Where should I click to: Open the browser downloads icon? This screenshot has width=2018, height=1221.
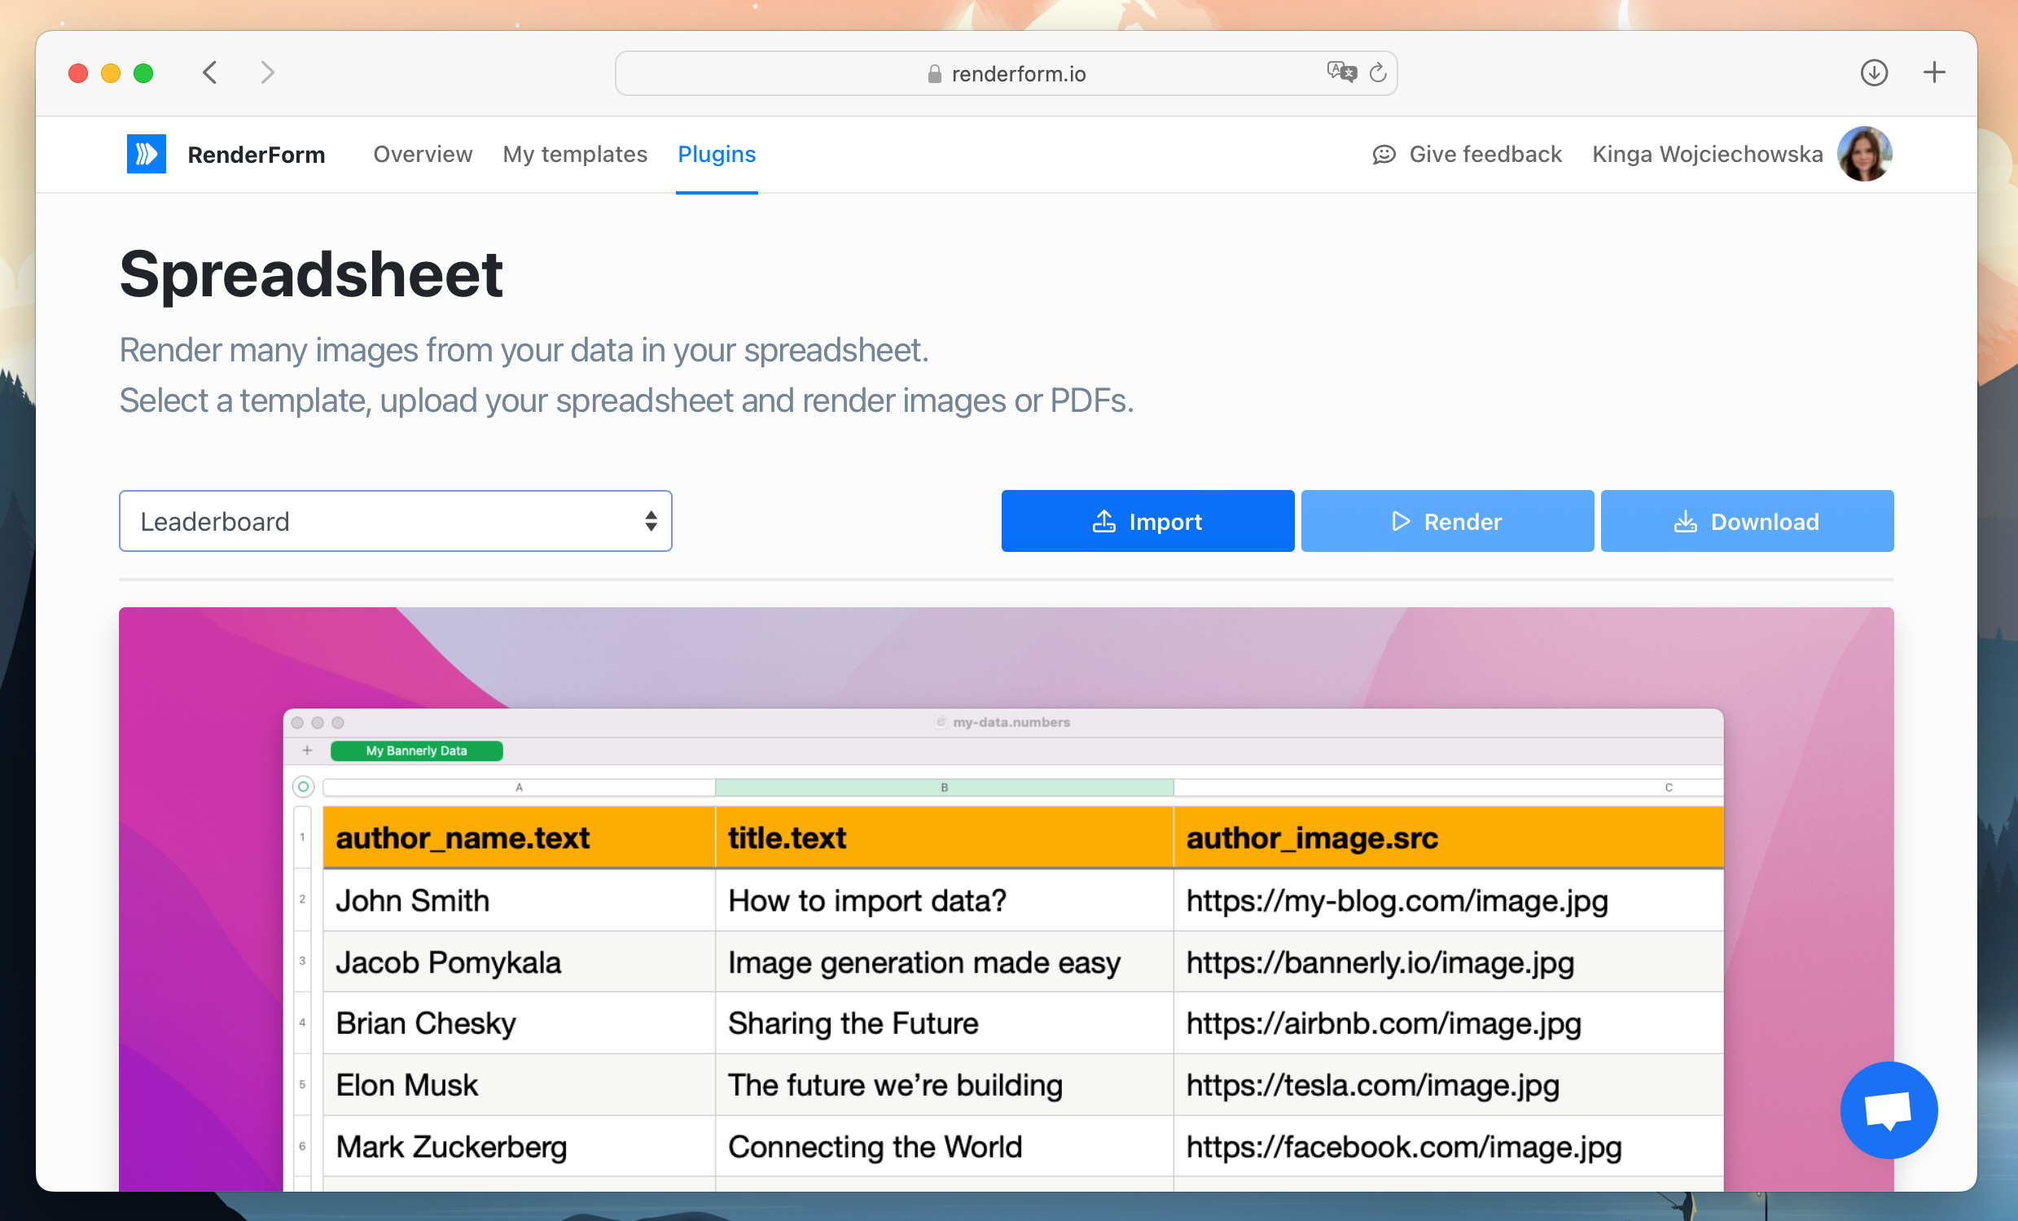tap(1874, 72)
